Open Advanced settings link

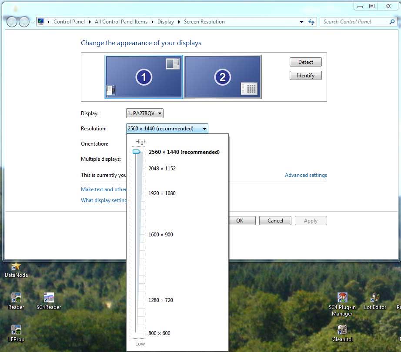pos(306,175)
